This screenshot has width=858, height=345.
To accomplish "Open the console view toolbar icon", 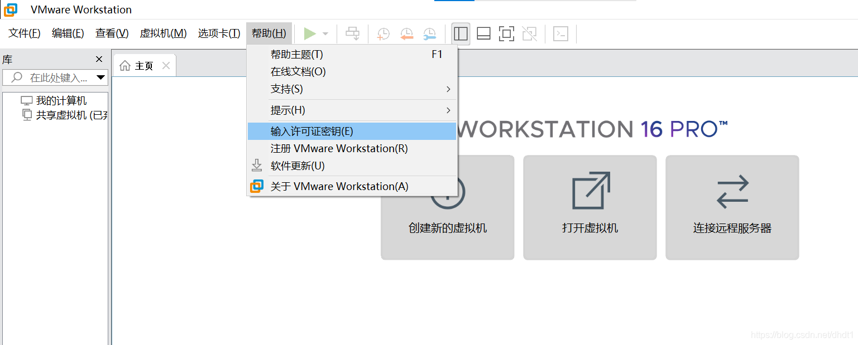I will 560,34.
